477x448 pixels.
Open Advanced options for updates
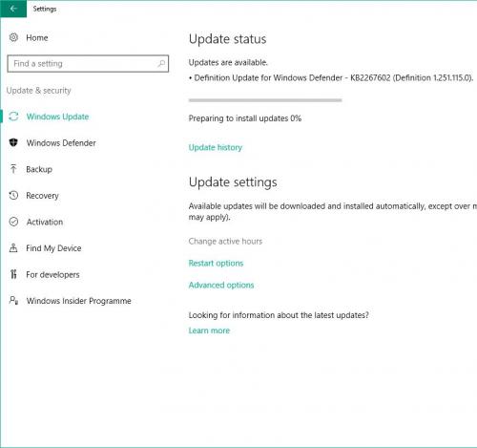click(x=221, y=286)
